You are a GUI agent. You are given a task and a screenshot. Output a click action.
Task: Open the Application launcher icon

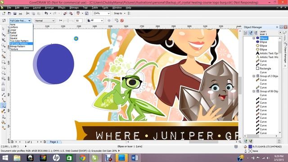78,13
